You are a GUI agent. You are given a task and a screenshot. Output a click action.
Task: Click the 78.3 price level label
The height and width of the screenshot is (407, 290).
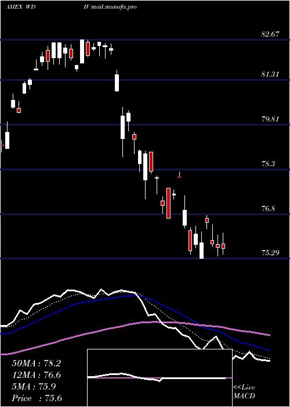(270, 164)
